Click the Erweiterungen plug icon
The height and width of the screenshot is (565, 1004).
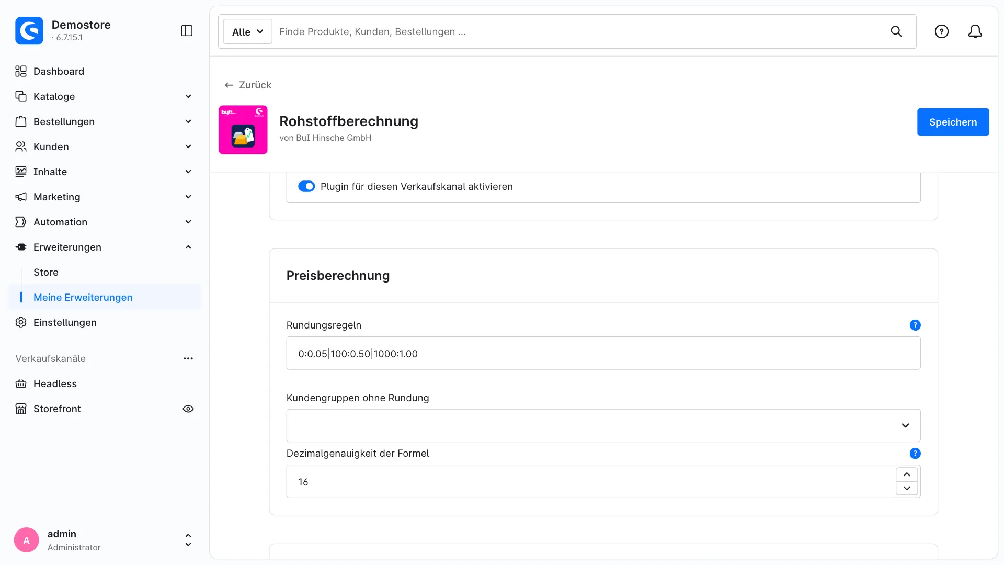click(21, 247)
